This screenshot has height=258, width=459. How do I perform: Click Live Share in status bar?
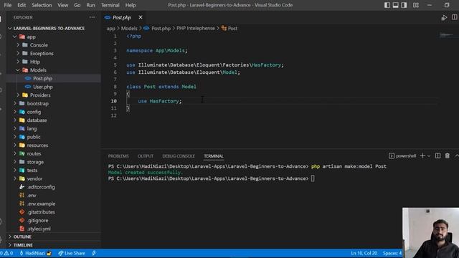pyautogui.click(x=72, y=253)
